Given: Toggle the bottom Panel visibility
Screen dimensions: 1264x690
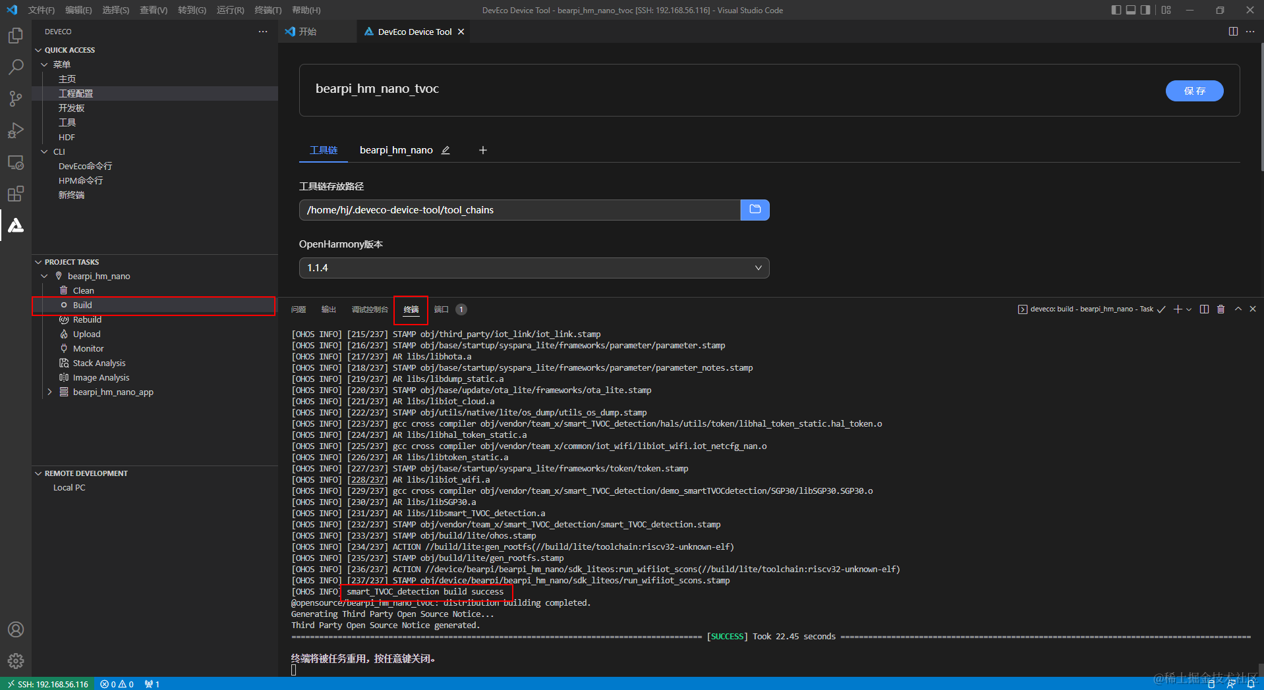Looking at the screenshot, I should pos(1131,10).
